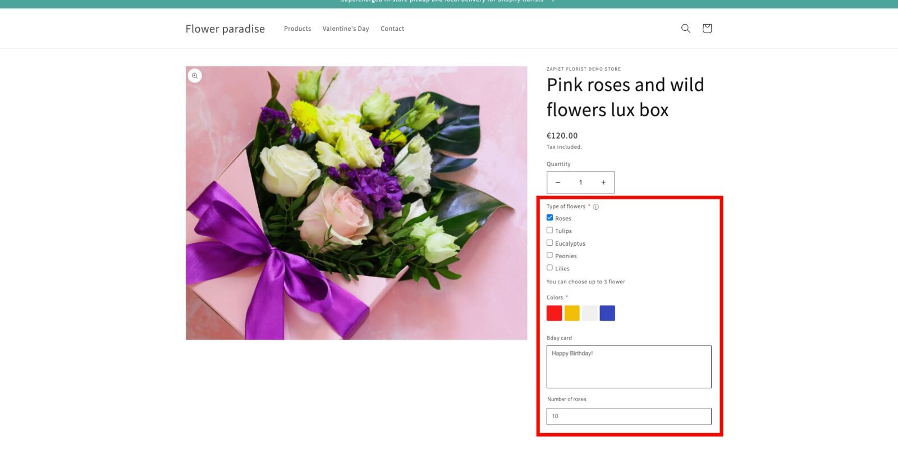Open the Contact page link
This screenshot has height=464, width=898.
pos(392,29)
